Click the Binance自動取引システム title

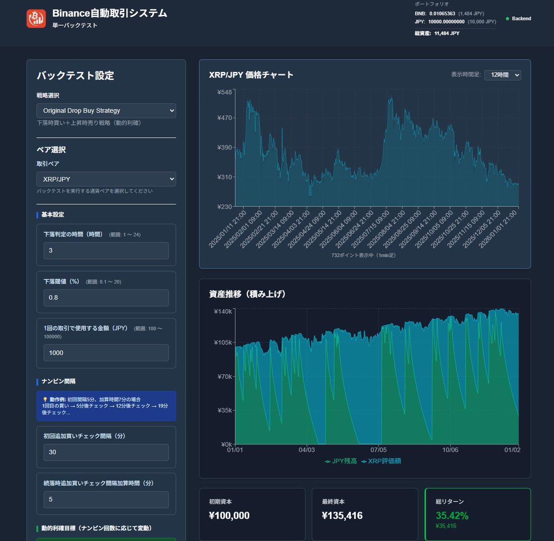110,13
